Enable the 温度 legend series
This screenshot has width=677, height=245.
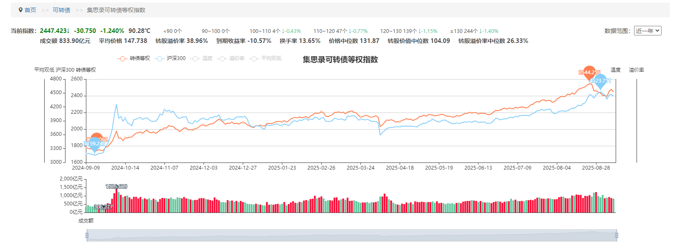(x=202, y=59)
